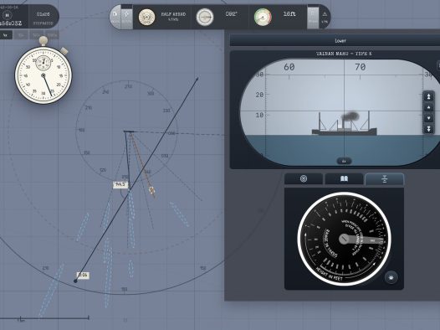Click the stopwatch timer 01:26 display

click(x=43, y=13)
